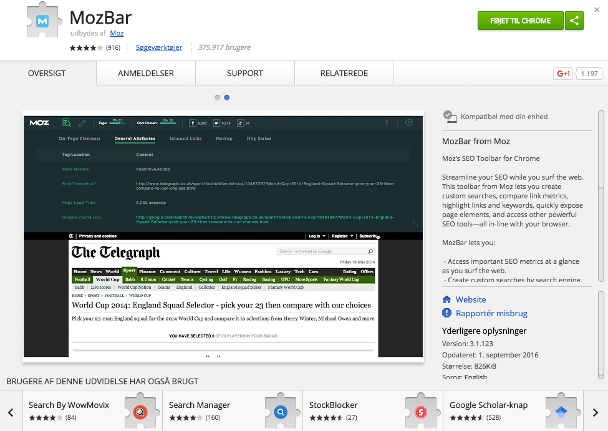Open the Moz developer link
608x431 pixels.
click(x=117, y=33)
